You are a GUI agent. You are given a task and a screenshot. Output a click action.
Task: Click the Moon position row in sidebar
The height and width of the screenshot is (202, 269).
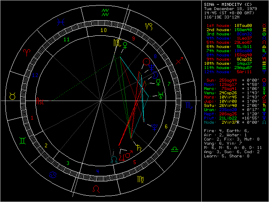click(x=234, y=85)
